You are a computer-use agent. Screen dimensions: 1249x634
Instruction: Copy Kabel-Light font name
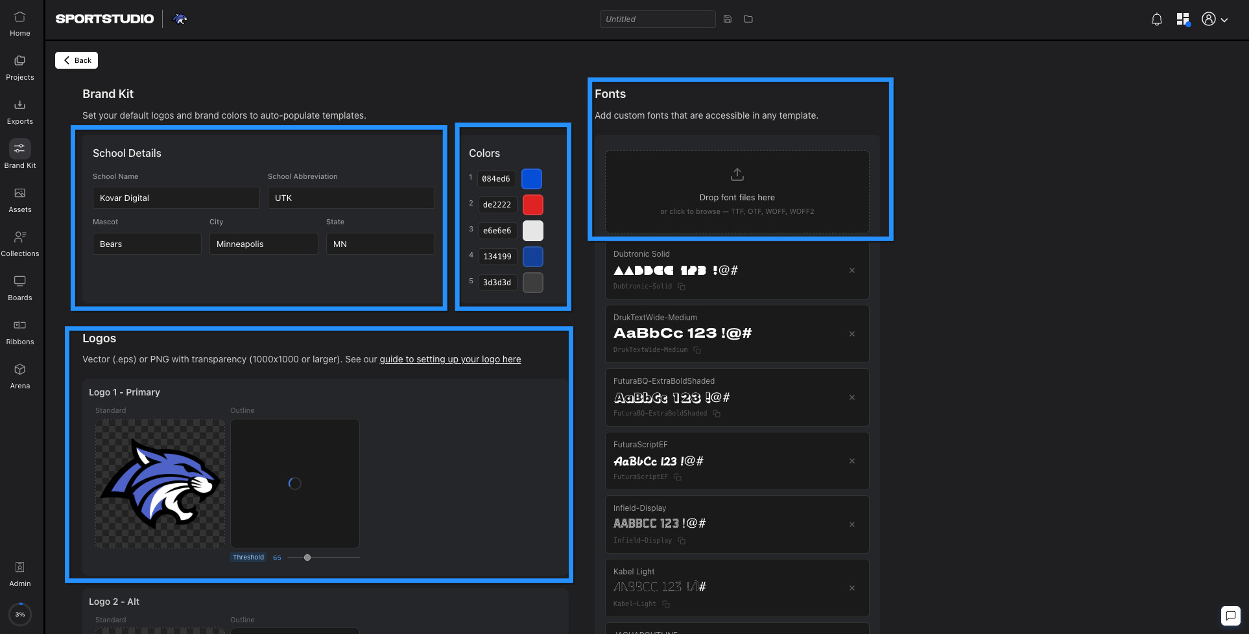pos(666,604)
